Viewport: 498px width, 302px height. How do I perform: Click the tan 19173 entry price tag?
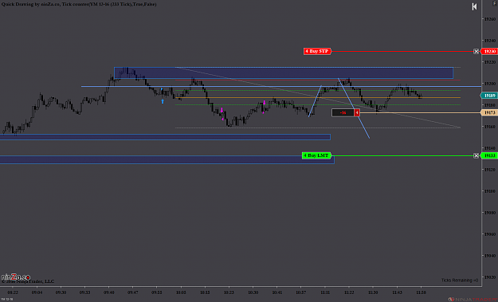pos(488,112)
